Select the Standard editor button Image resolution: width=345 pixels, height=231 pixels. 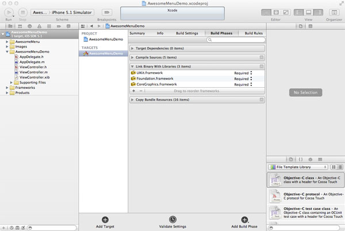[x=266, y=12]
